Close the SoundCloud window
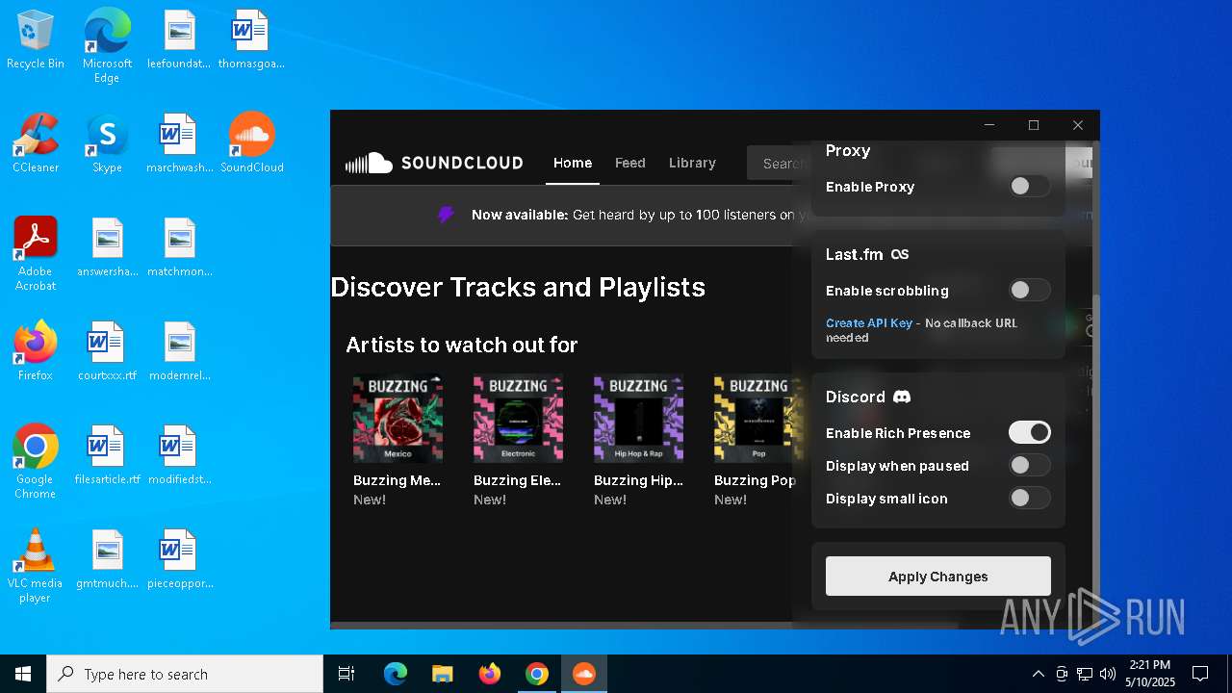Viewport: 1232px width, 693px height. [x=1078, y=125]
